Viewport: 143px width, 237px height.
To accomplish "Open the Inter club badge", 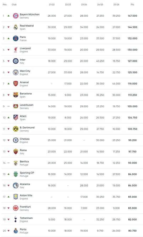I will [x=16, y=61].
